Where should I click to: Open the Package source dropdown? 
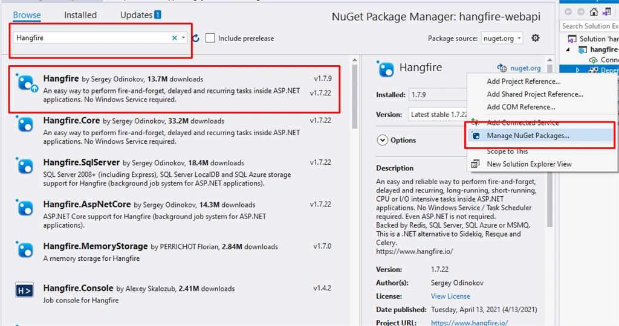point(502,38)
